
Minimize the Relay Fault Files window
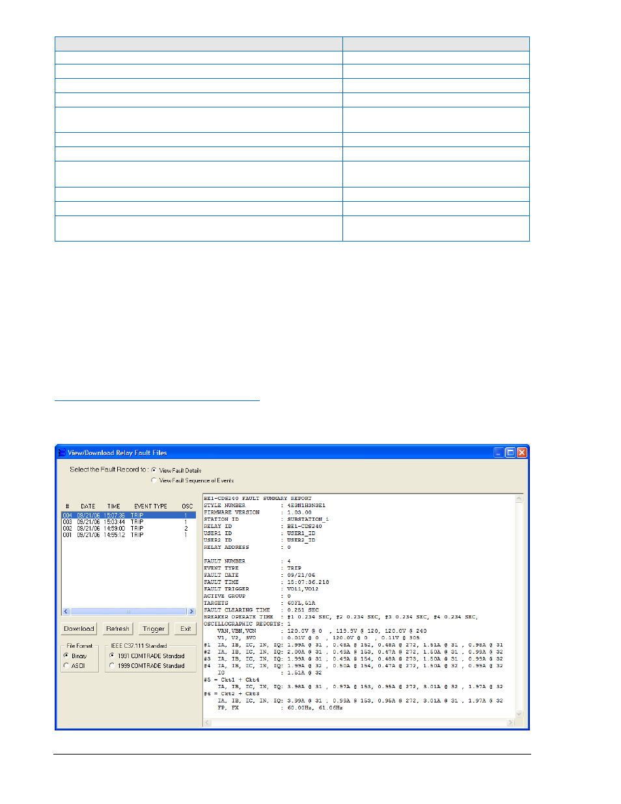click(x=499, y=452)
